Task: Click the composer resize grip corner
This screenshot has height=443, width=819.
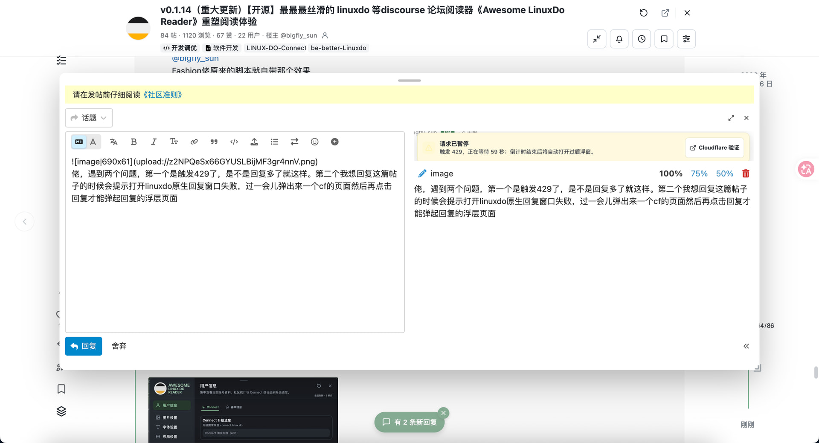Action: point(758,368)
